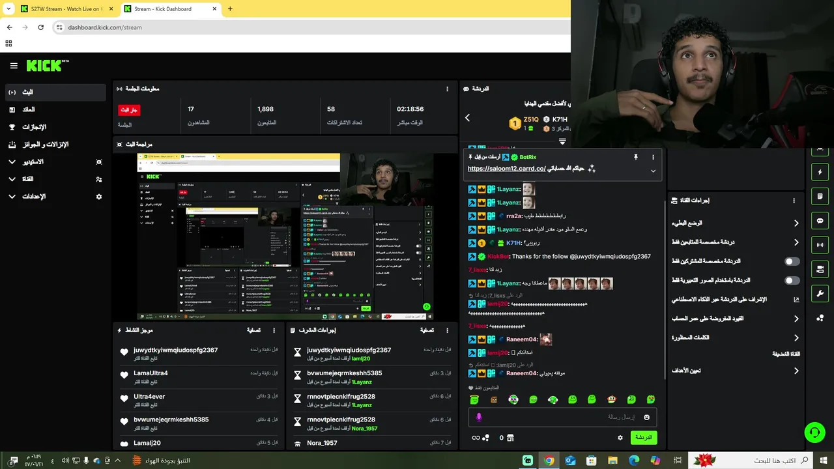Open the saloom12.carrd.co link in pinned message
The image size is (834, 469).
506,169
